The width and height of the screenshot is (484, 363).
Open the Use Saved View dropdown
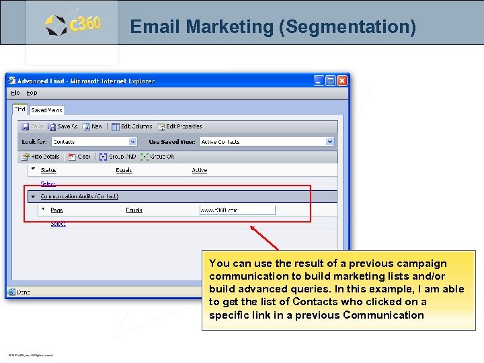point(329,142)
